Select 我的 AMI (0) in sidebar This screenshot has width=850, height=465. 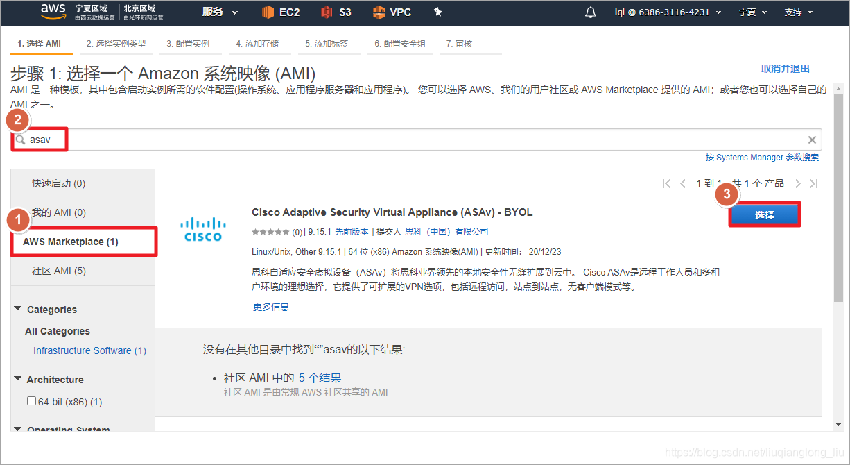coord(83,212)
